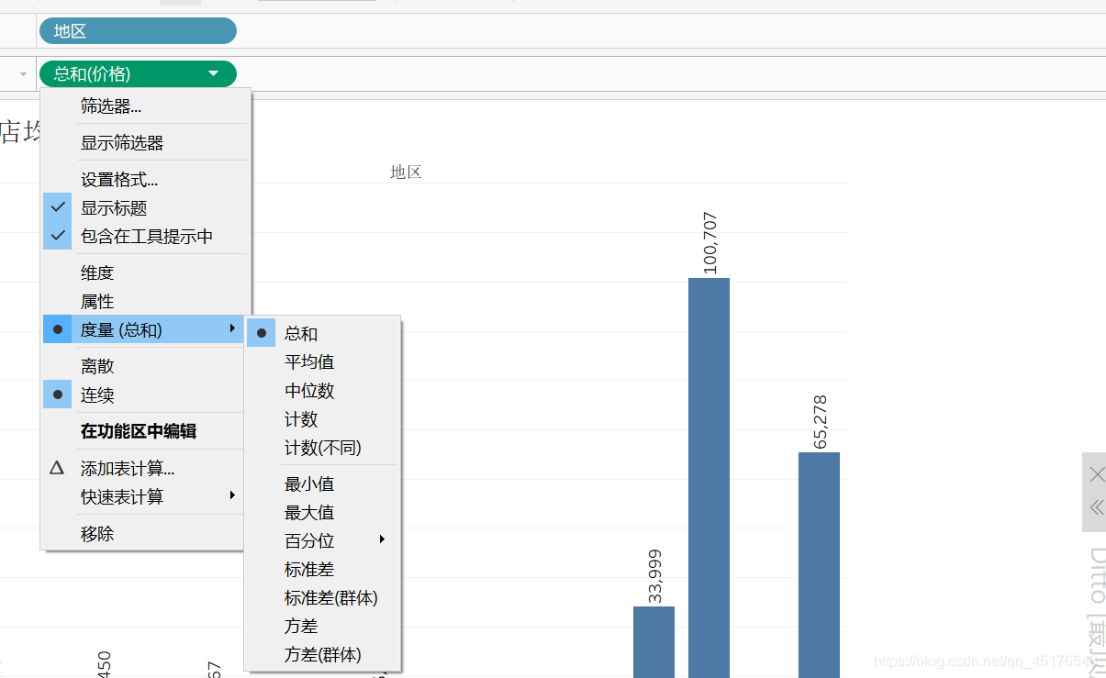The width and height of the screenshot is (1106, 678).
Task: Click the small shelf dropdown arrow left of 总和(价格)
Action: click(x=24, y=73)
